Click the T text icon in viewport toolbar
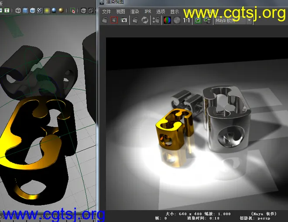The image size is (288, 222). (7, 10)
